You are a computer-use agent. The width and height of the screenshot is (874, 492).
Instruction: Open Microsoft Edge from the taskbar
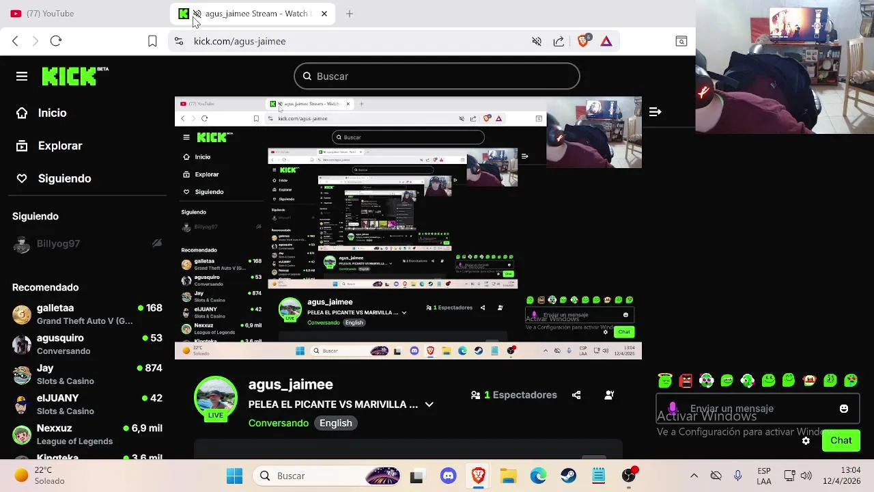point(538,476)
